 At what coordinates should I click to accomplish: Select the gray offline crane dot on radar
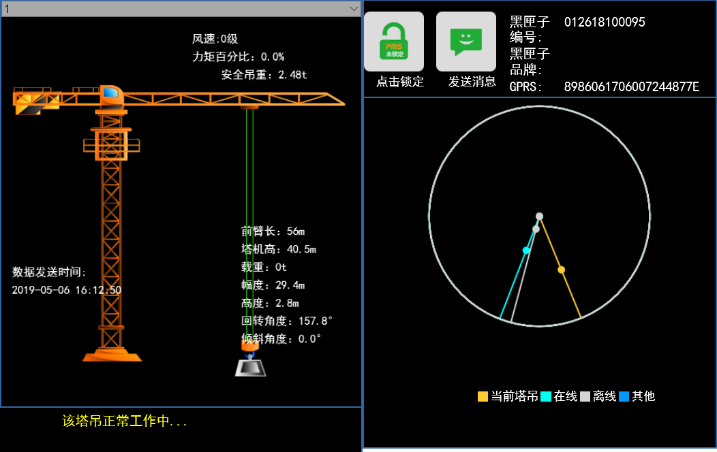pyautogui.click(x=536, y=229)
